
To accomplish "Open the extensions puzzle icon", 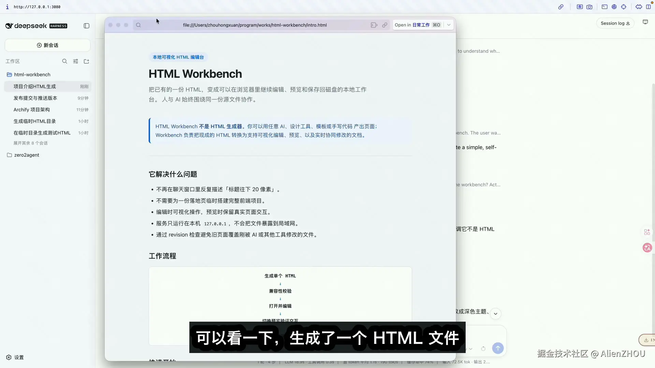I will [639, 7].
